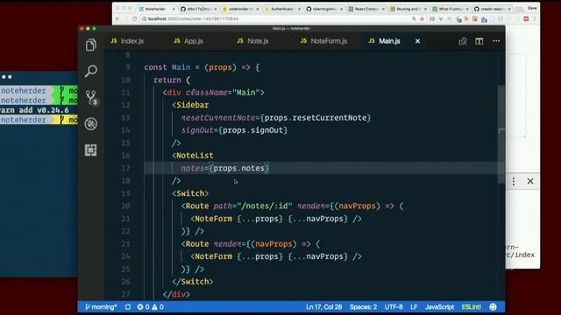Select the React.Component browser tab
Image resolution: width=561 pixels, height=315 pixels.
tap(366, 9)
